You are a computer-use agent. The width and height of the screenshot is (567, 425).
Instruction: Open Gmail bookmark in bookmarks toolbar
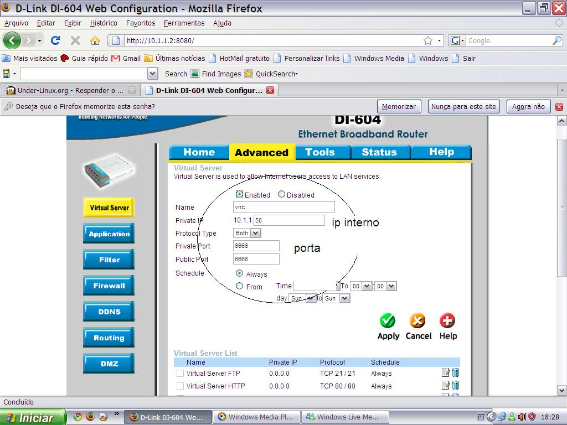[x=126, y=58]
